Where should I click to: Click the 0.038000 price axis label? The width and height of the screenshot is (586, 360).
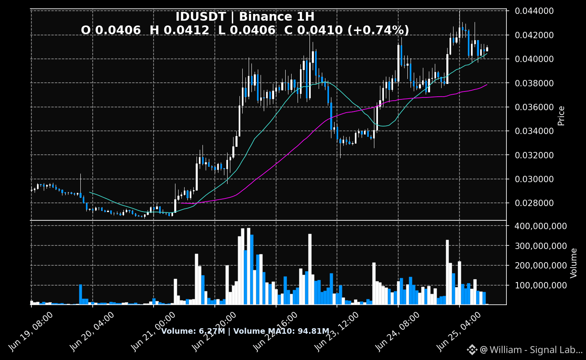tap(534, 83)
